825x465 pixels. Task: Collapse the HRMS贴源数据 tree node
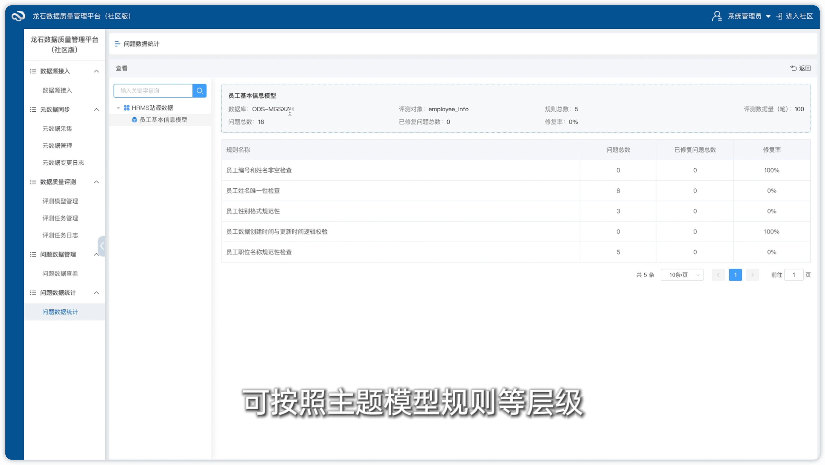[118, 108]
